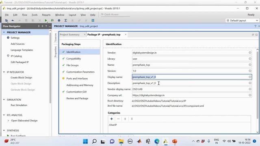
Task: Go to File Groups packaging step
Action: (x=72, y=65)
